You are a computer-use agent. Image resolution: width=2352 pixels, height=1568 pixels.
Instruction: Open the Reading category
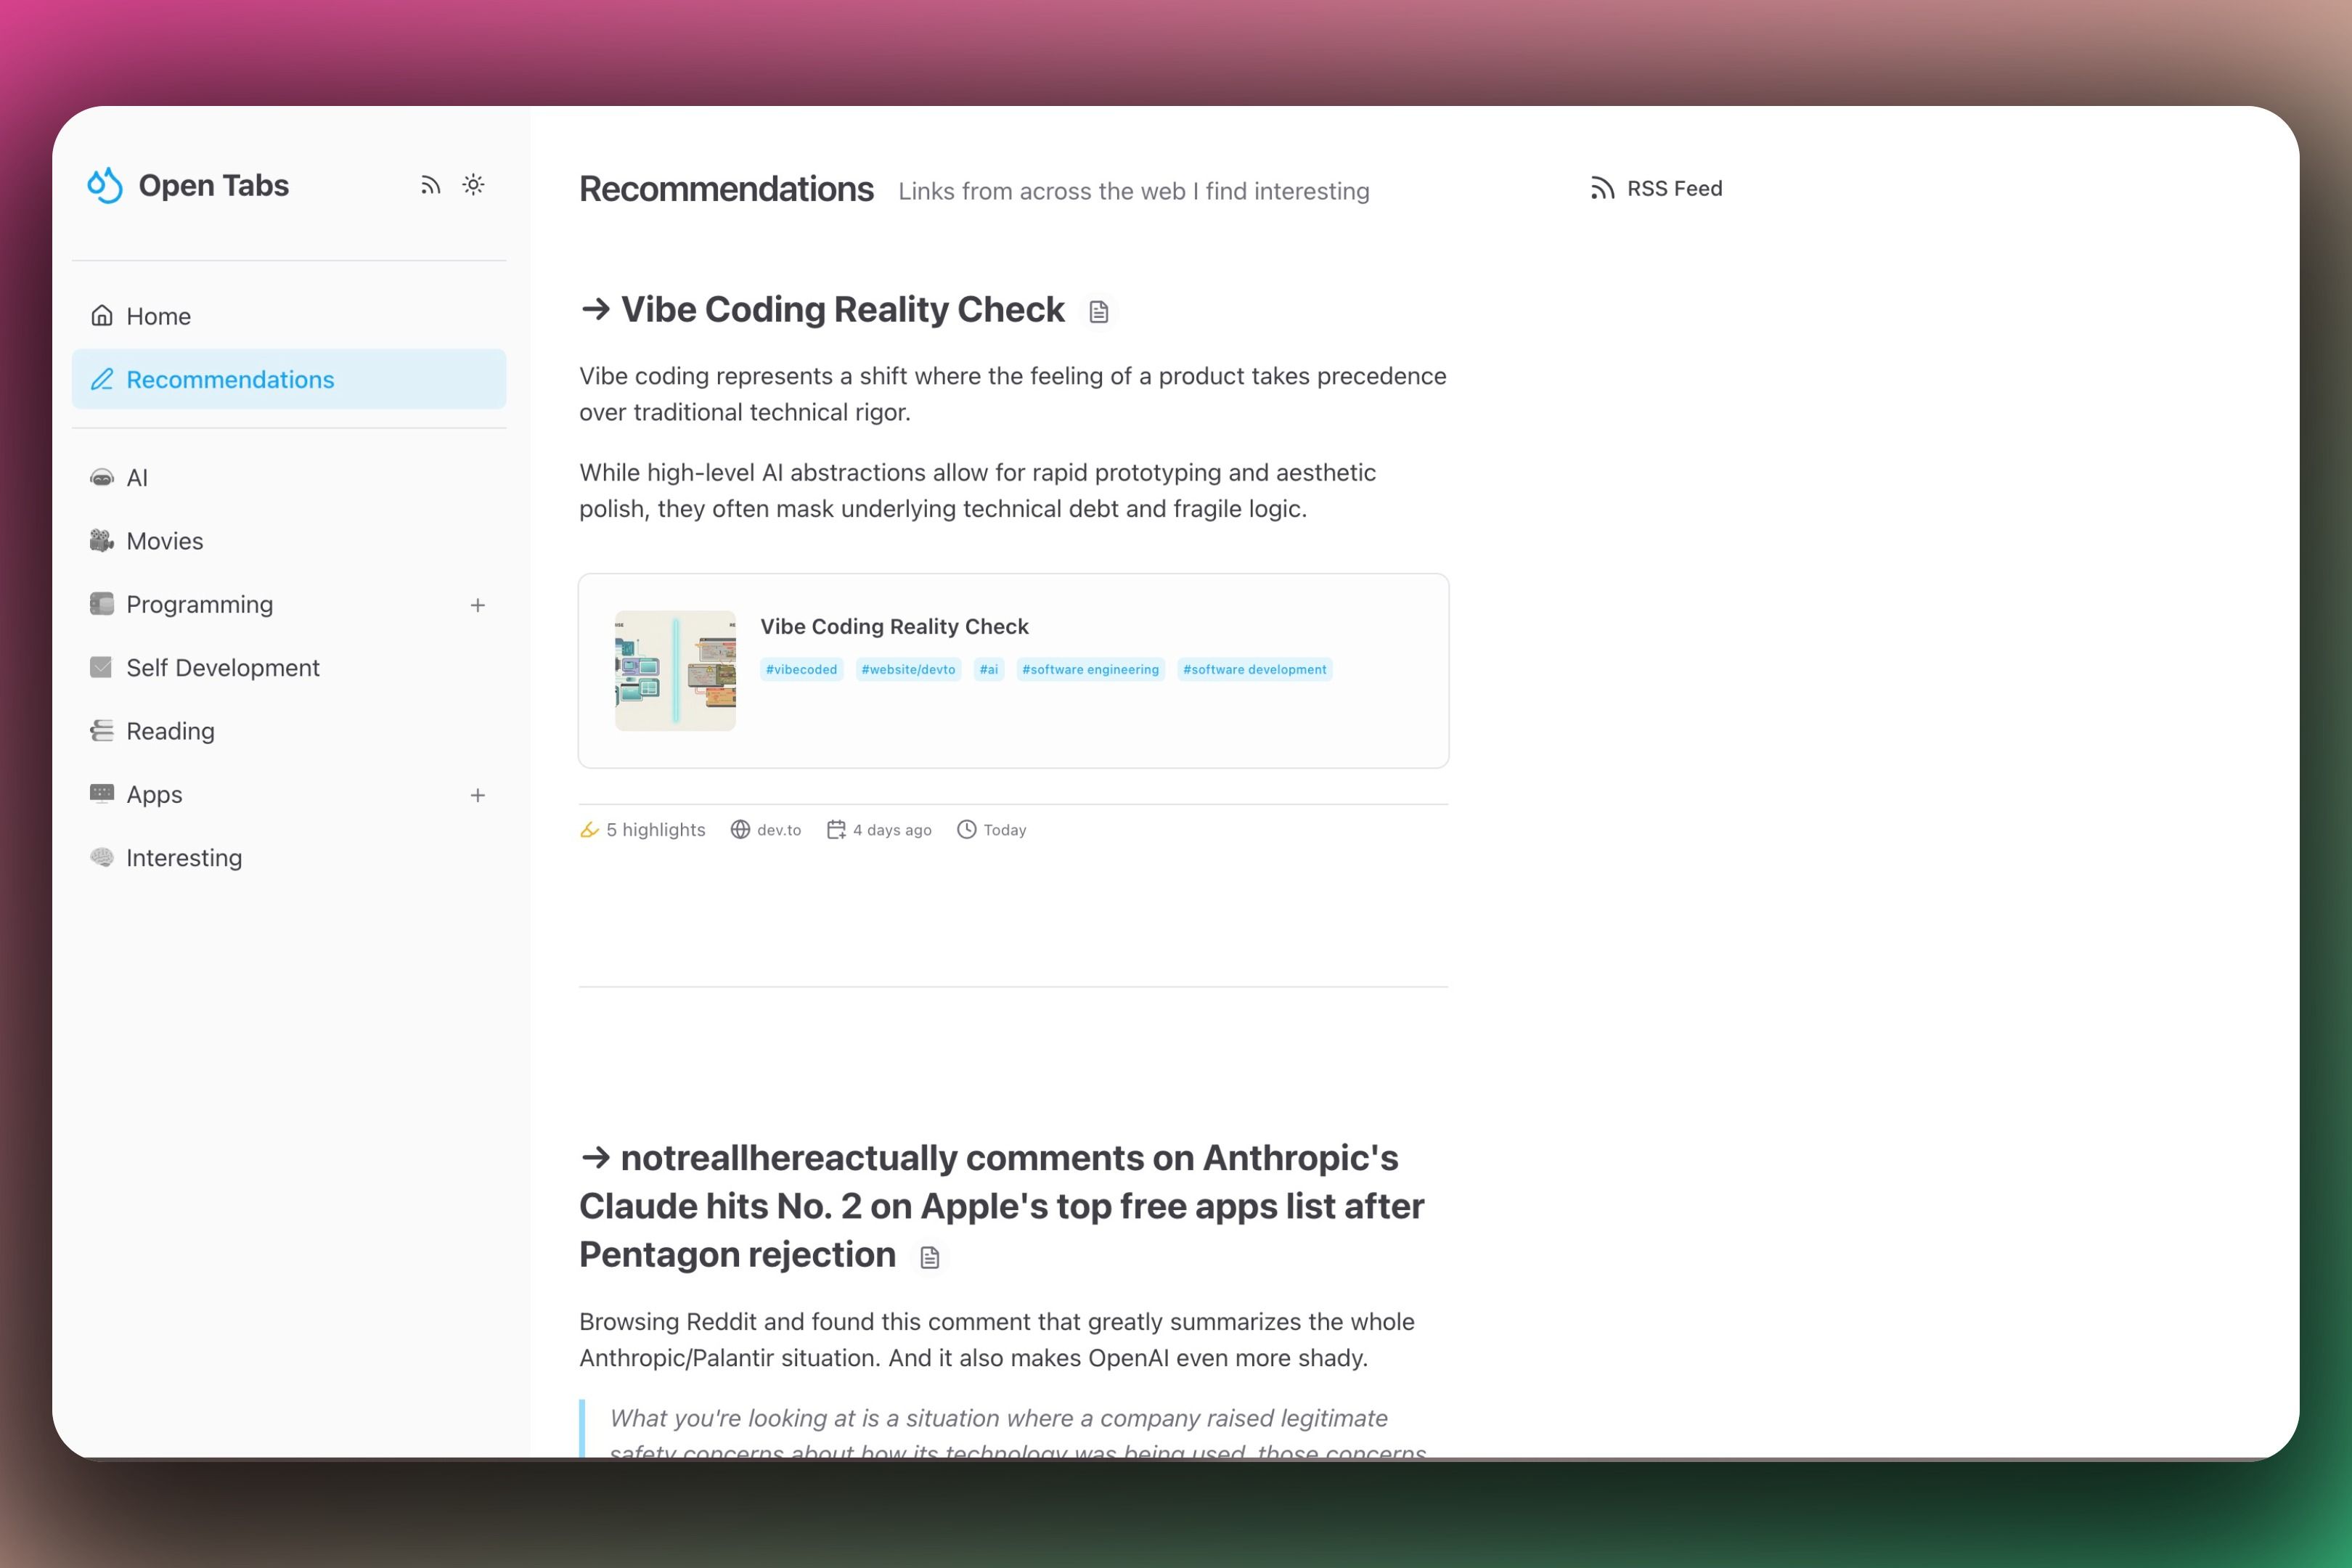(x=170, y=731)
